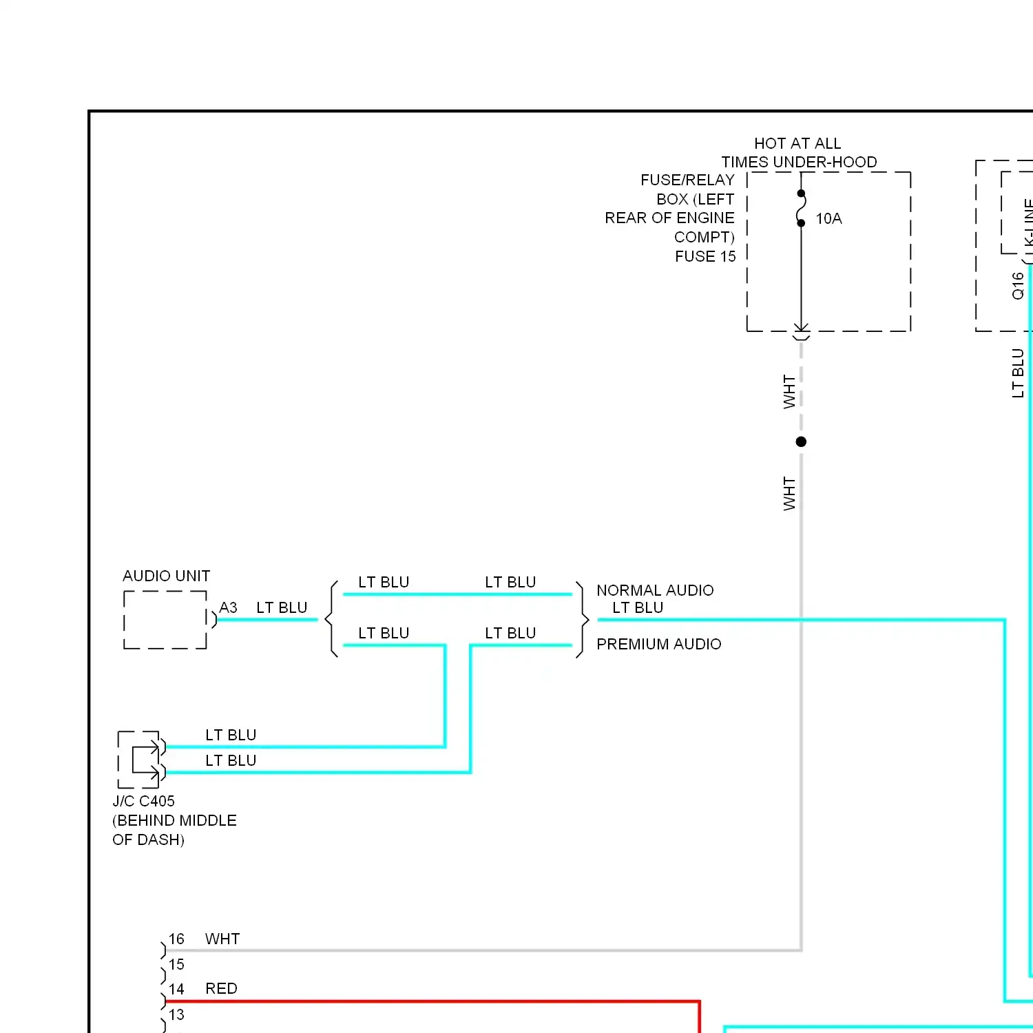
Task: Select the FUSE/RELAY BOX description text
Action: point(669,209)
